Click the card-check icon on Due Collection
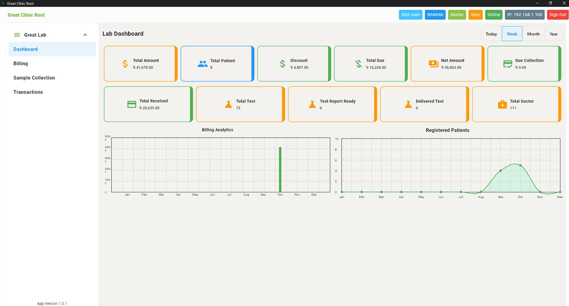Viewport: 569px width, 306px height. pos(508,64)
